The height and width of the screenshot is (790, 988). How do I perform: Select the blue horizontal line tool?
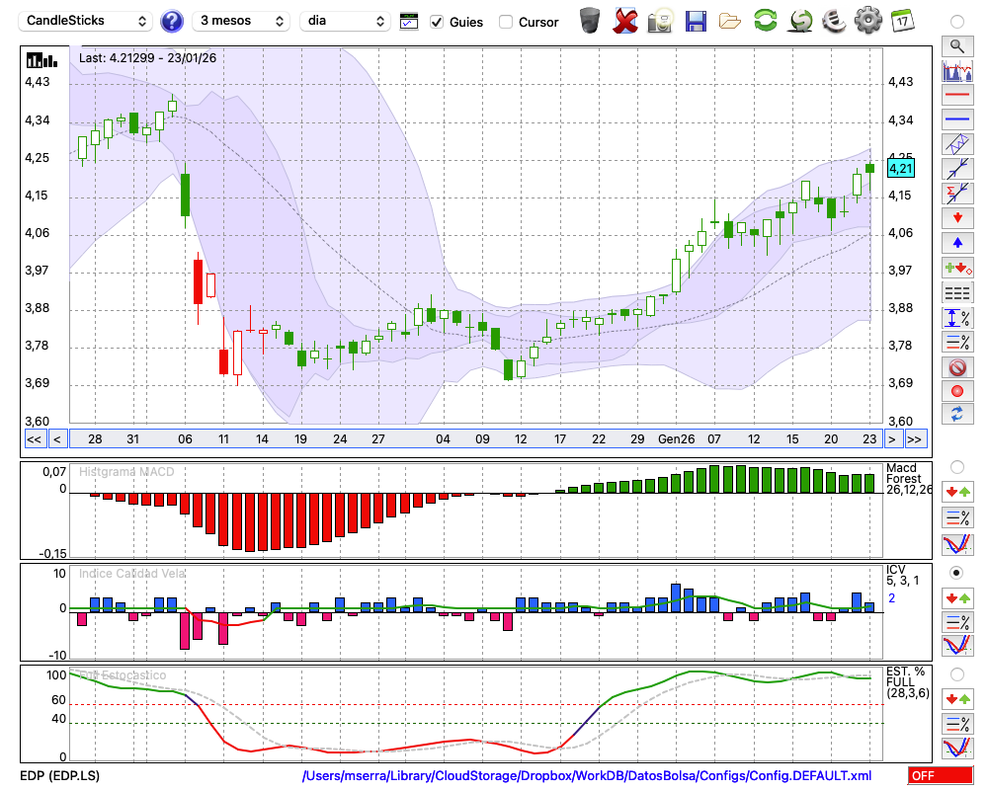tap(956, 119)
